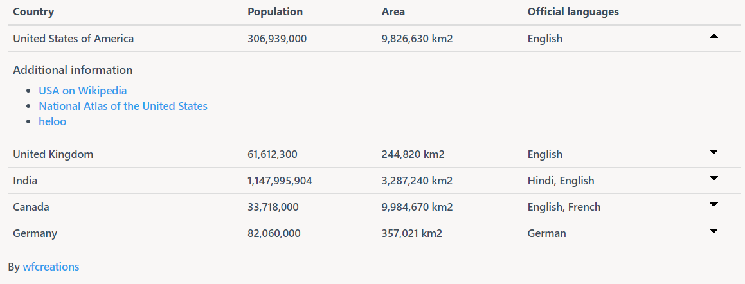Viewport: 745px width, 284px height.
Task: Click the heloo link
Action: pos(52,121)
